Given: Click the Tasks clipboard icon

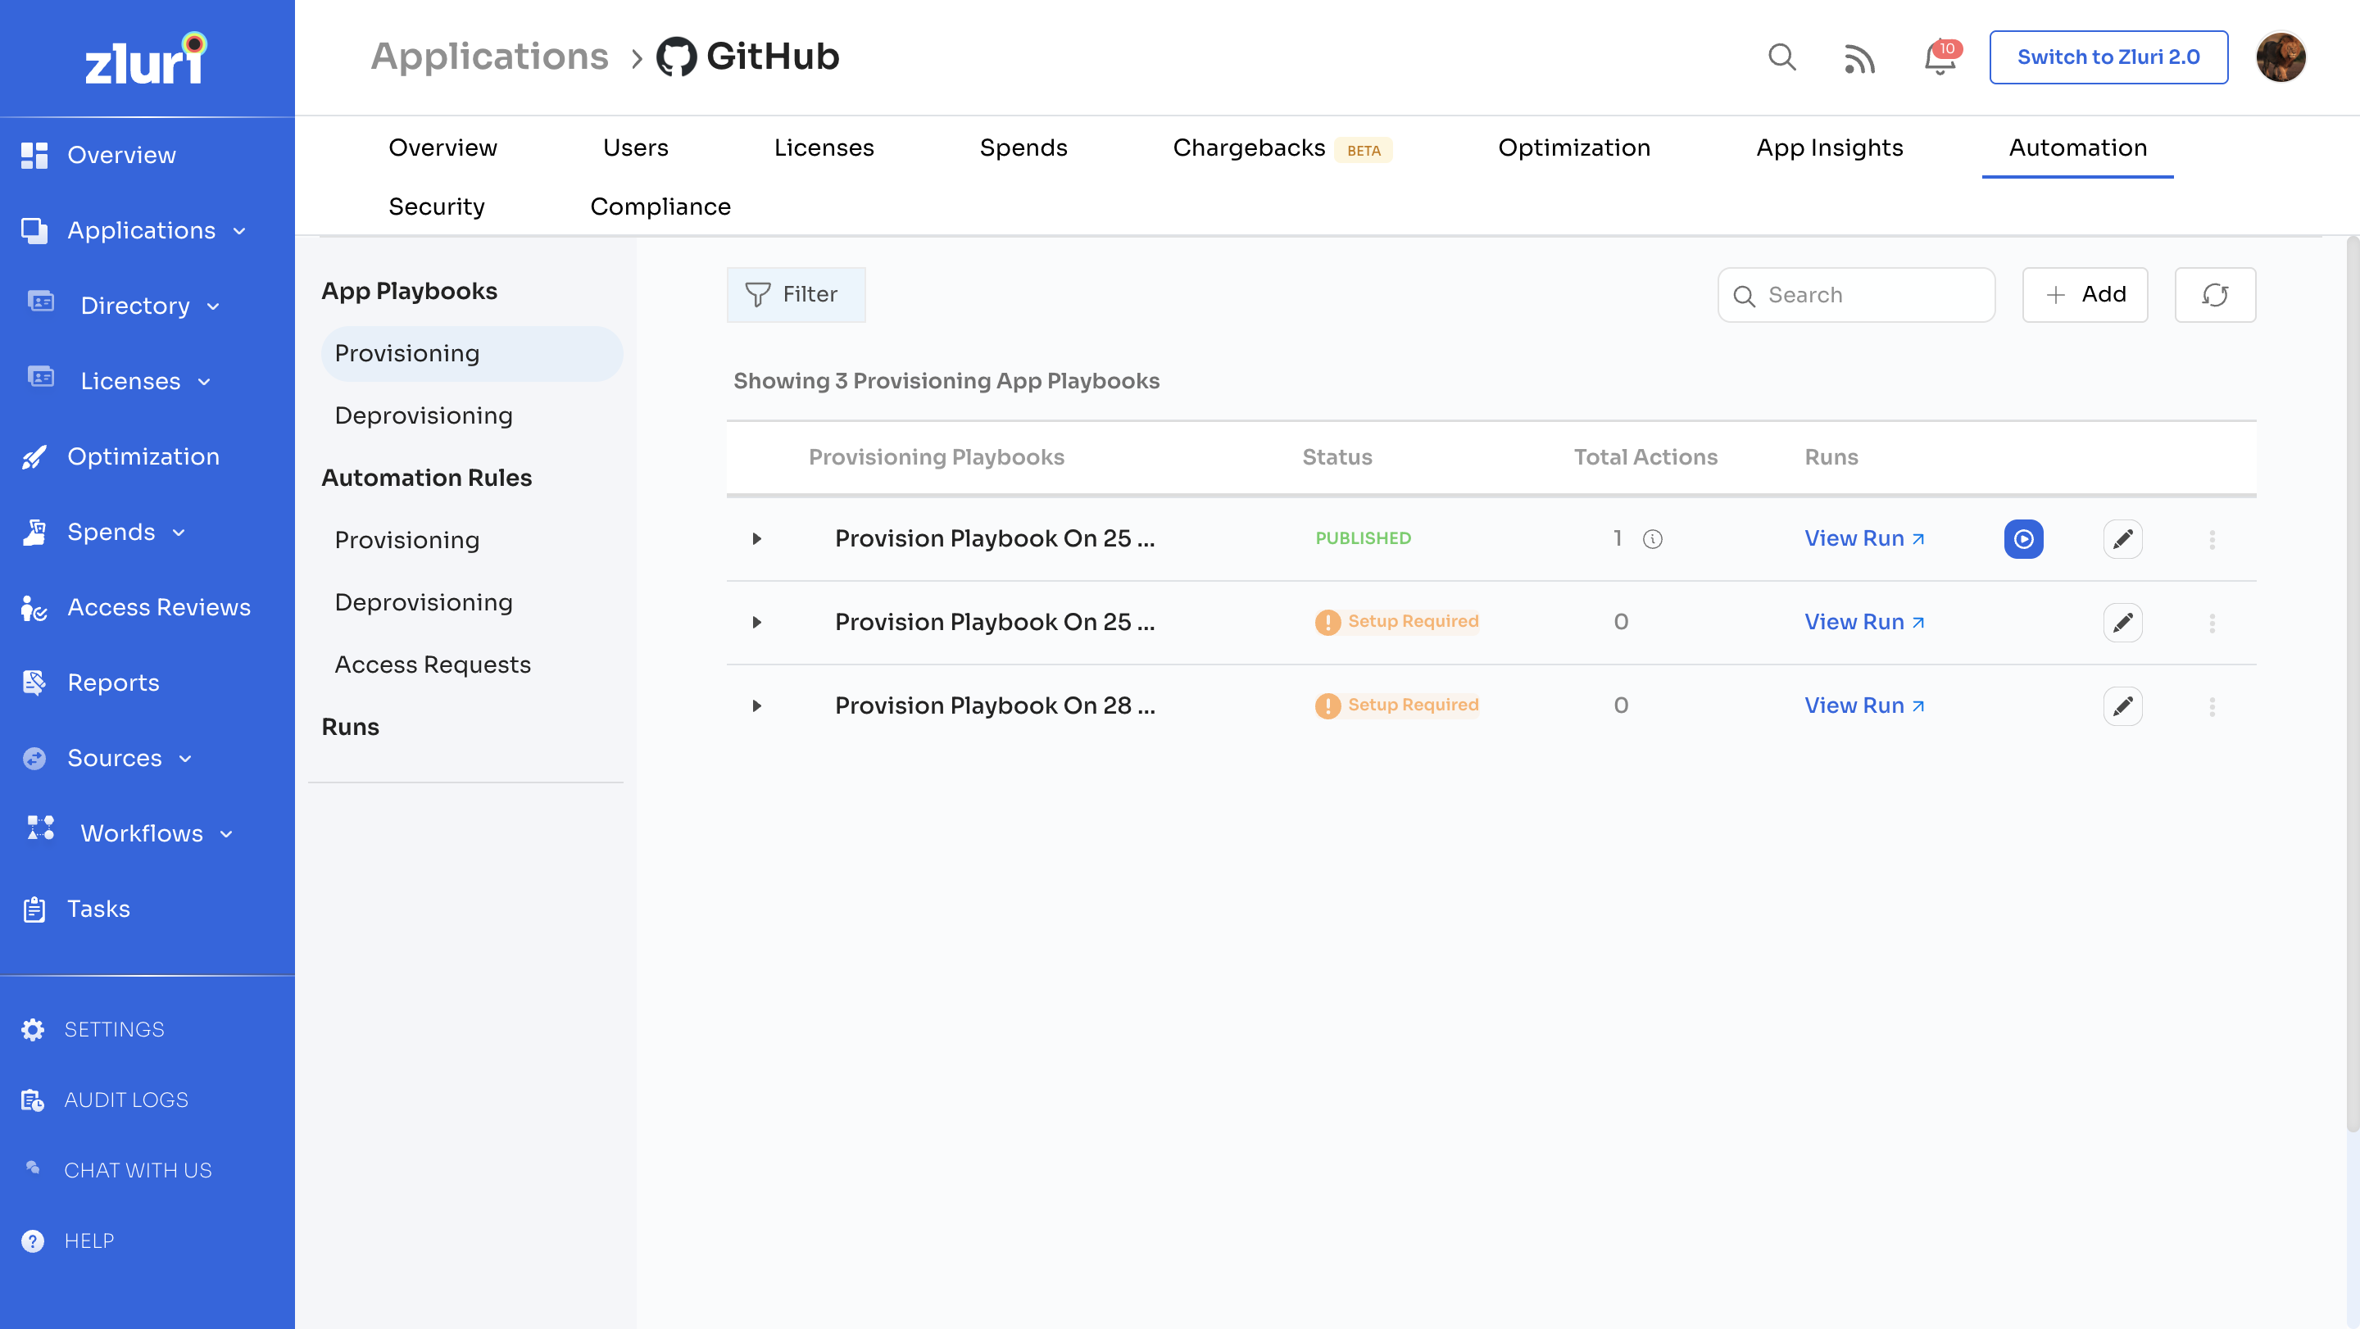Looking at the screenshot, I should [34, 909].
